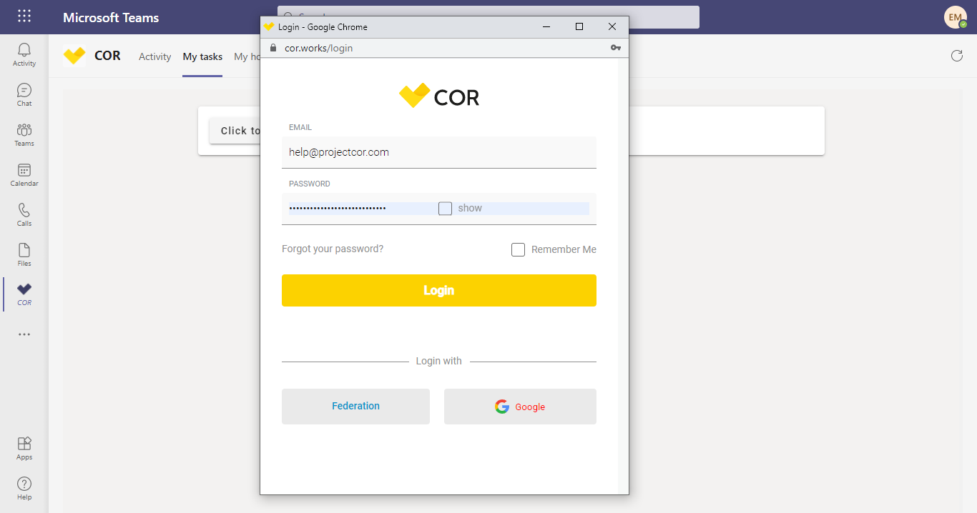Click the 'Microsoft Teams' title text
Screen dimensions: 977x513
(111, 17)
